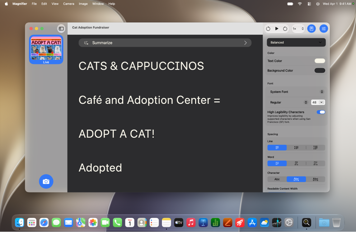Open the Regular font weight dropdown
This screenshot has height=232, width=356.
pyautogui.click(x=288, y=102)
